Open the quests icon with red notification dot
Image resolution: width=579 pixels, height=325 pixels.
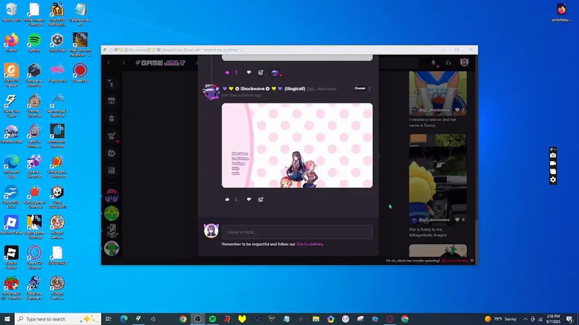point(112,136)
